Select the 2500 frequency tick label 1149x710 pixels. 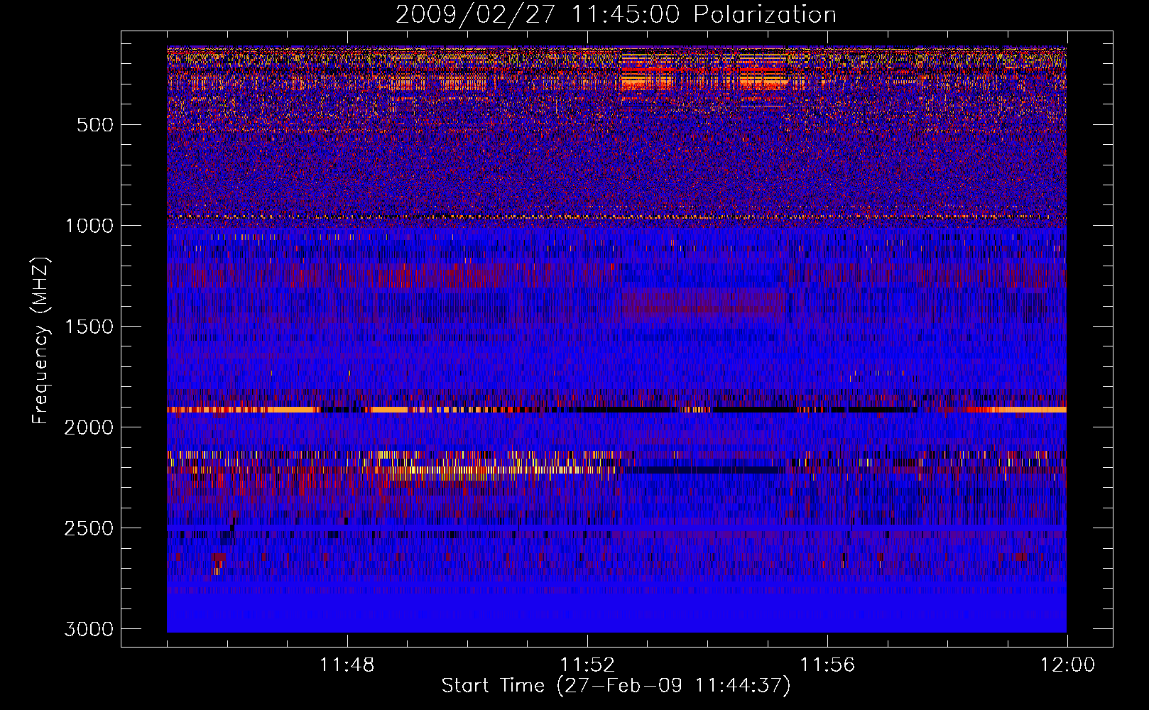click(89, 528)
